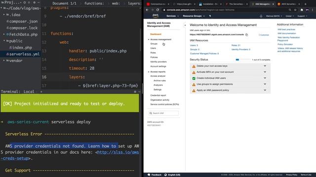Click green check beside Create individual IAM users

click(x=194, y=78)
